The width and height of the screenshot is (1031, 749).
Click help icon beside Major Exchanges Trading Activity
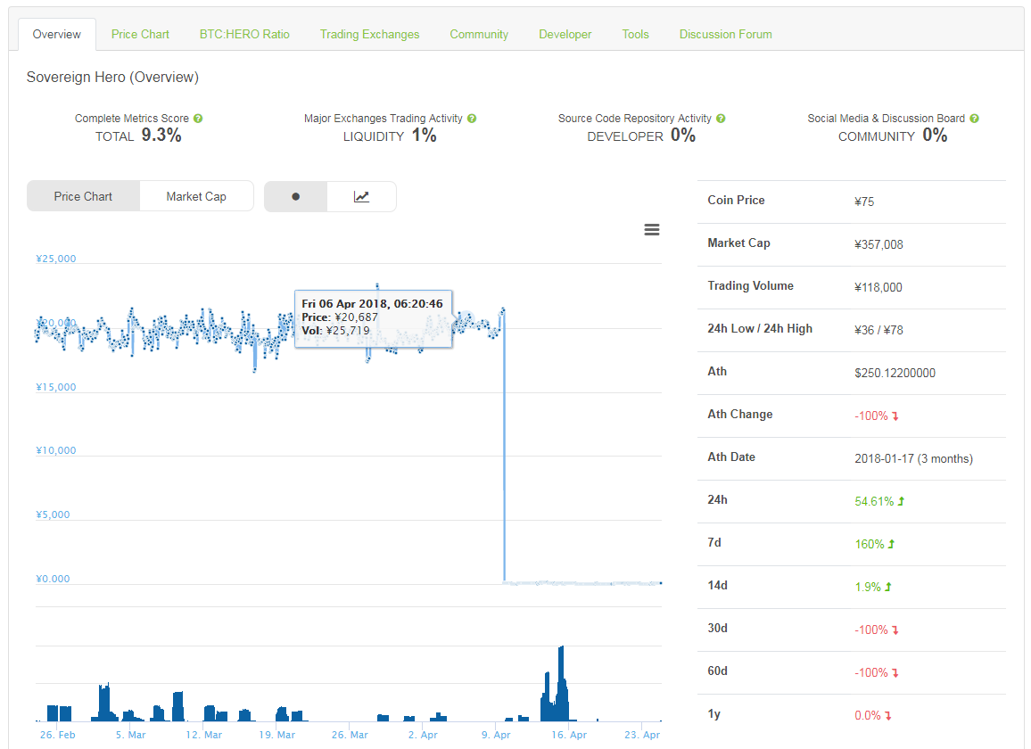tap(472, 119)
